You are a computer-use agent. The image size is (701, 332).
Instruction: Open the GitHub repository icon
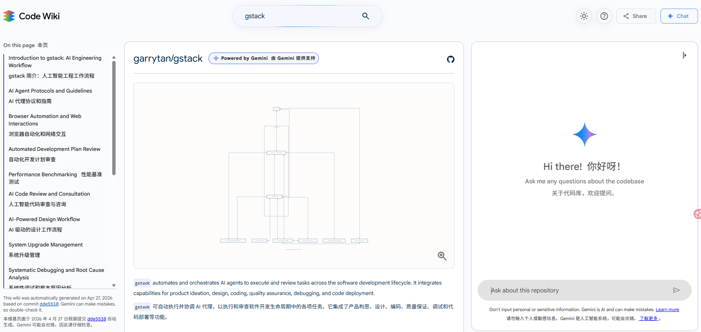[451, 59]
